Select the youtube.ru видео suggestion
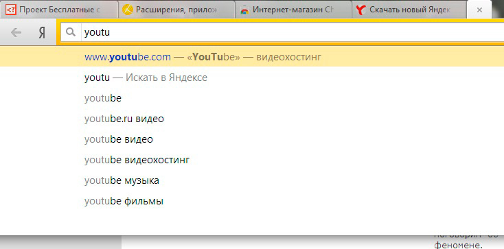The height and width of the screenshot is (249, 504). click(x=252, y=119)
